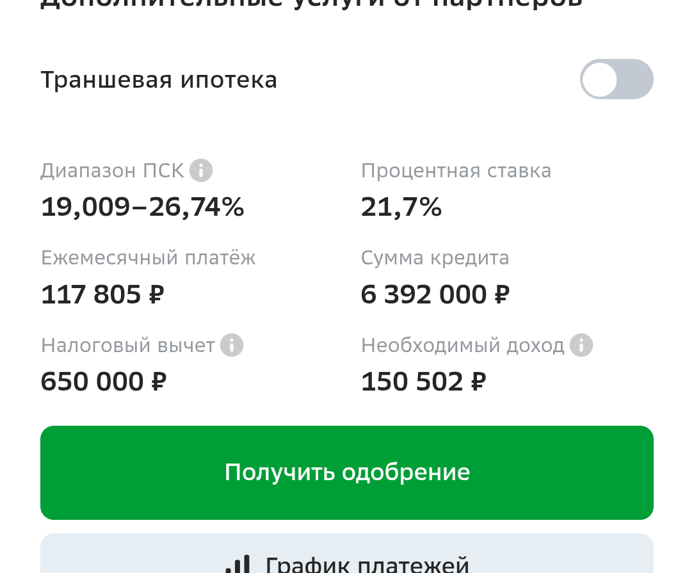Select the 6 392 000 ₽ loan amount
The height and width of the screenshot is (573, 694).
tap(435, 295)
